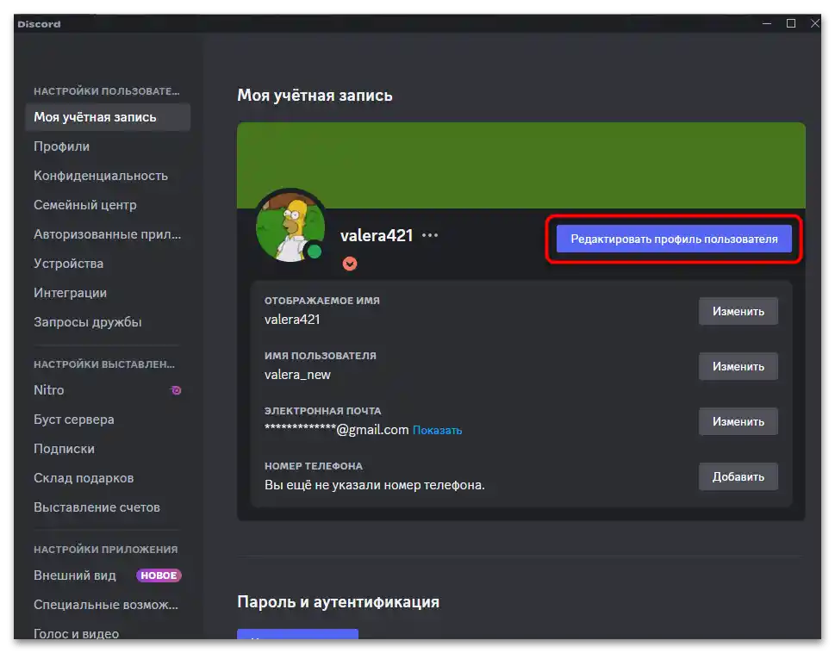Select Моя учётная запись in the sidebar
This screenshot has height=653, width=835.
tap(108, 117)
